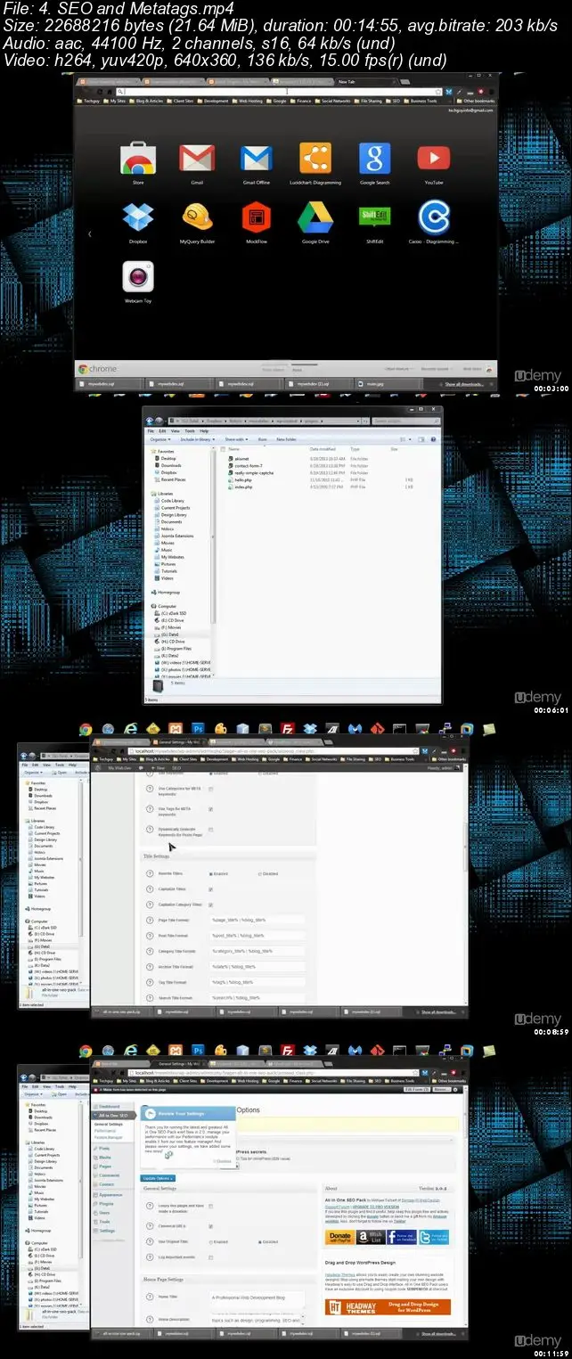Open the Webcam Toy app icon

point(138,277)
